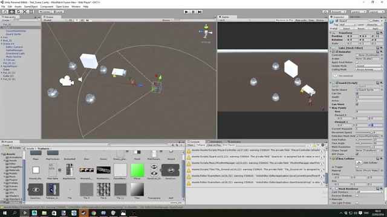This screenshot has width=387, height=217.
Task: Click the Step frame button
Action: [200, 11]
